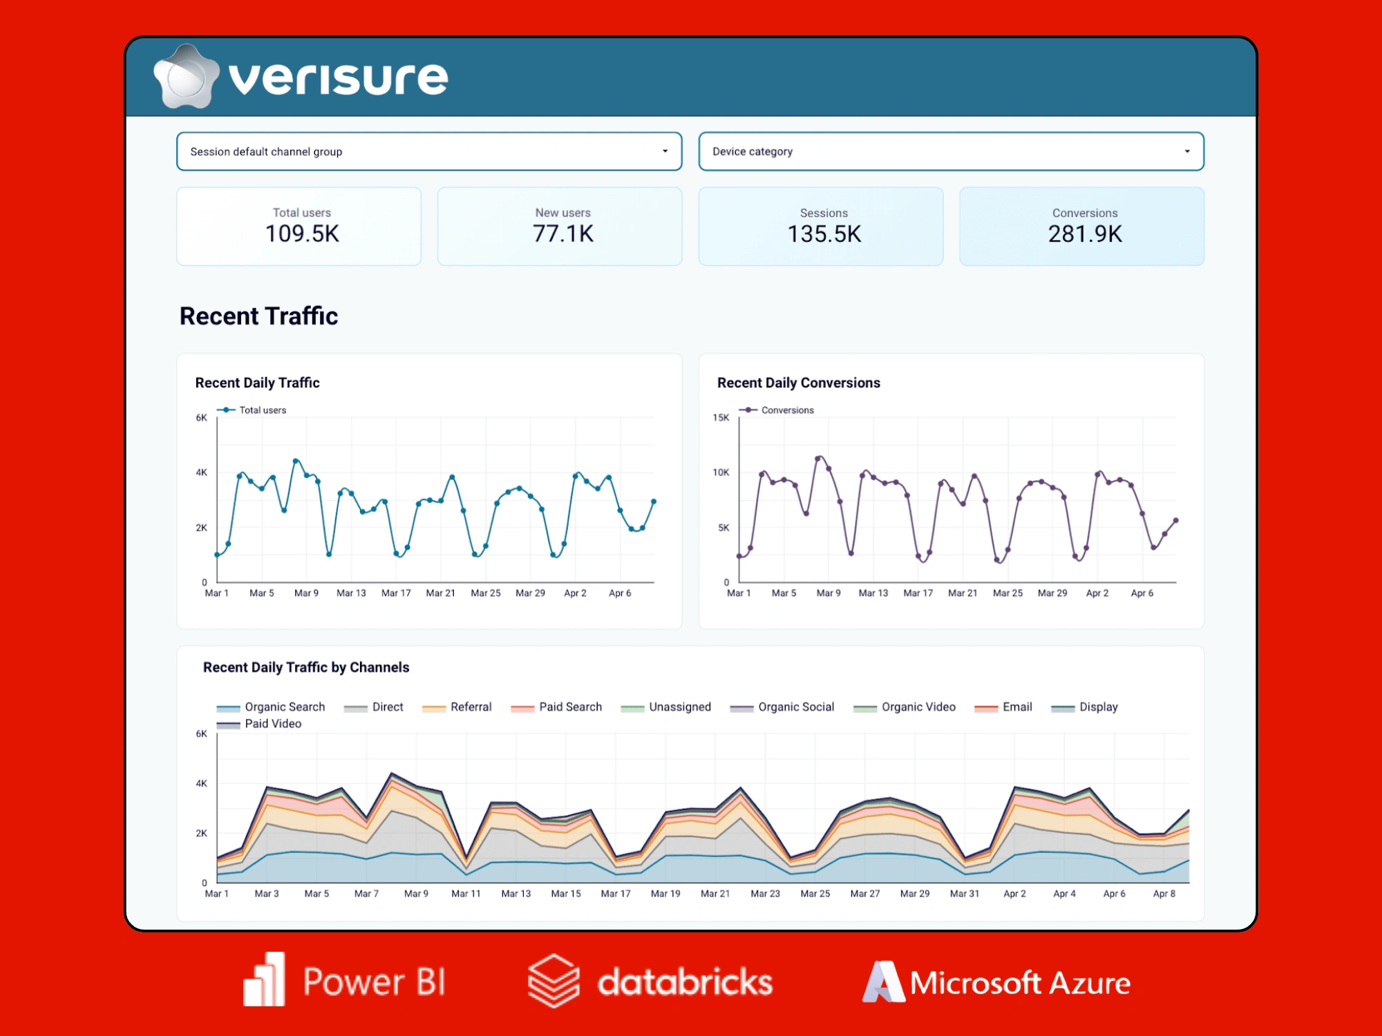The height and width of the screenshot is (1036, 1382).
Task: Click Conversions legend marker in conversions chart
Action: point(748,410)
